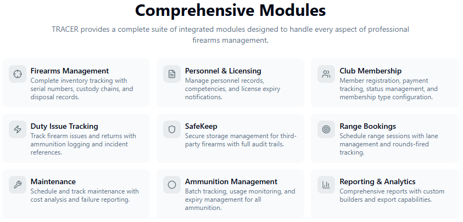Click the Maintenance wrench icon

(18, 185)
